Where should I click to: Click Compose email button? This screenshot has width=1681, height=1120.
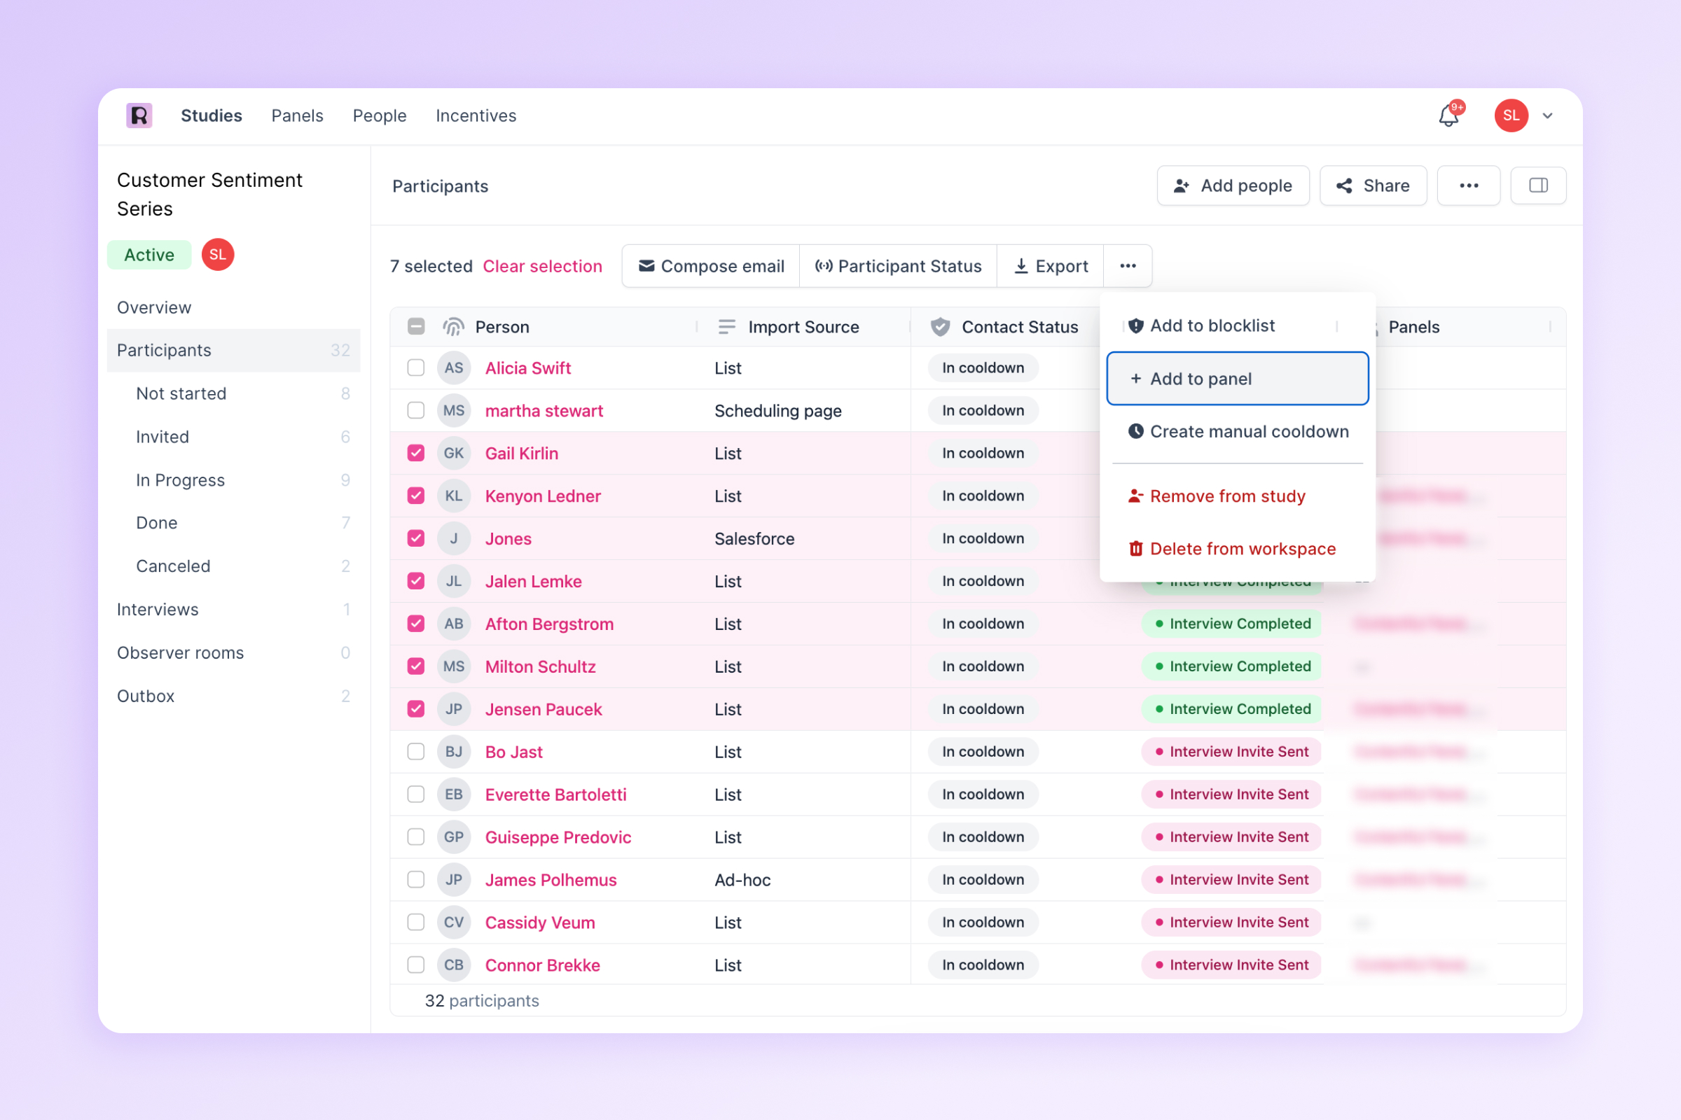click(x=711, y=266)
